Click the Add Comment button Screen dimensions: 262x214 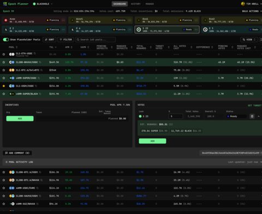coord(17,153)
